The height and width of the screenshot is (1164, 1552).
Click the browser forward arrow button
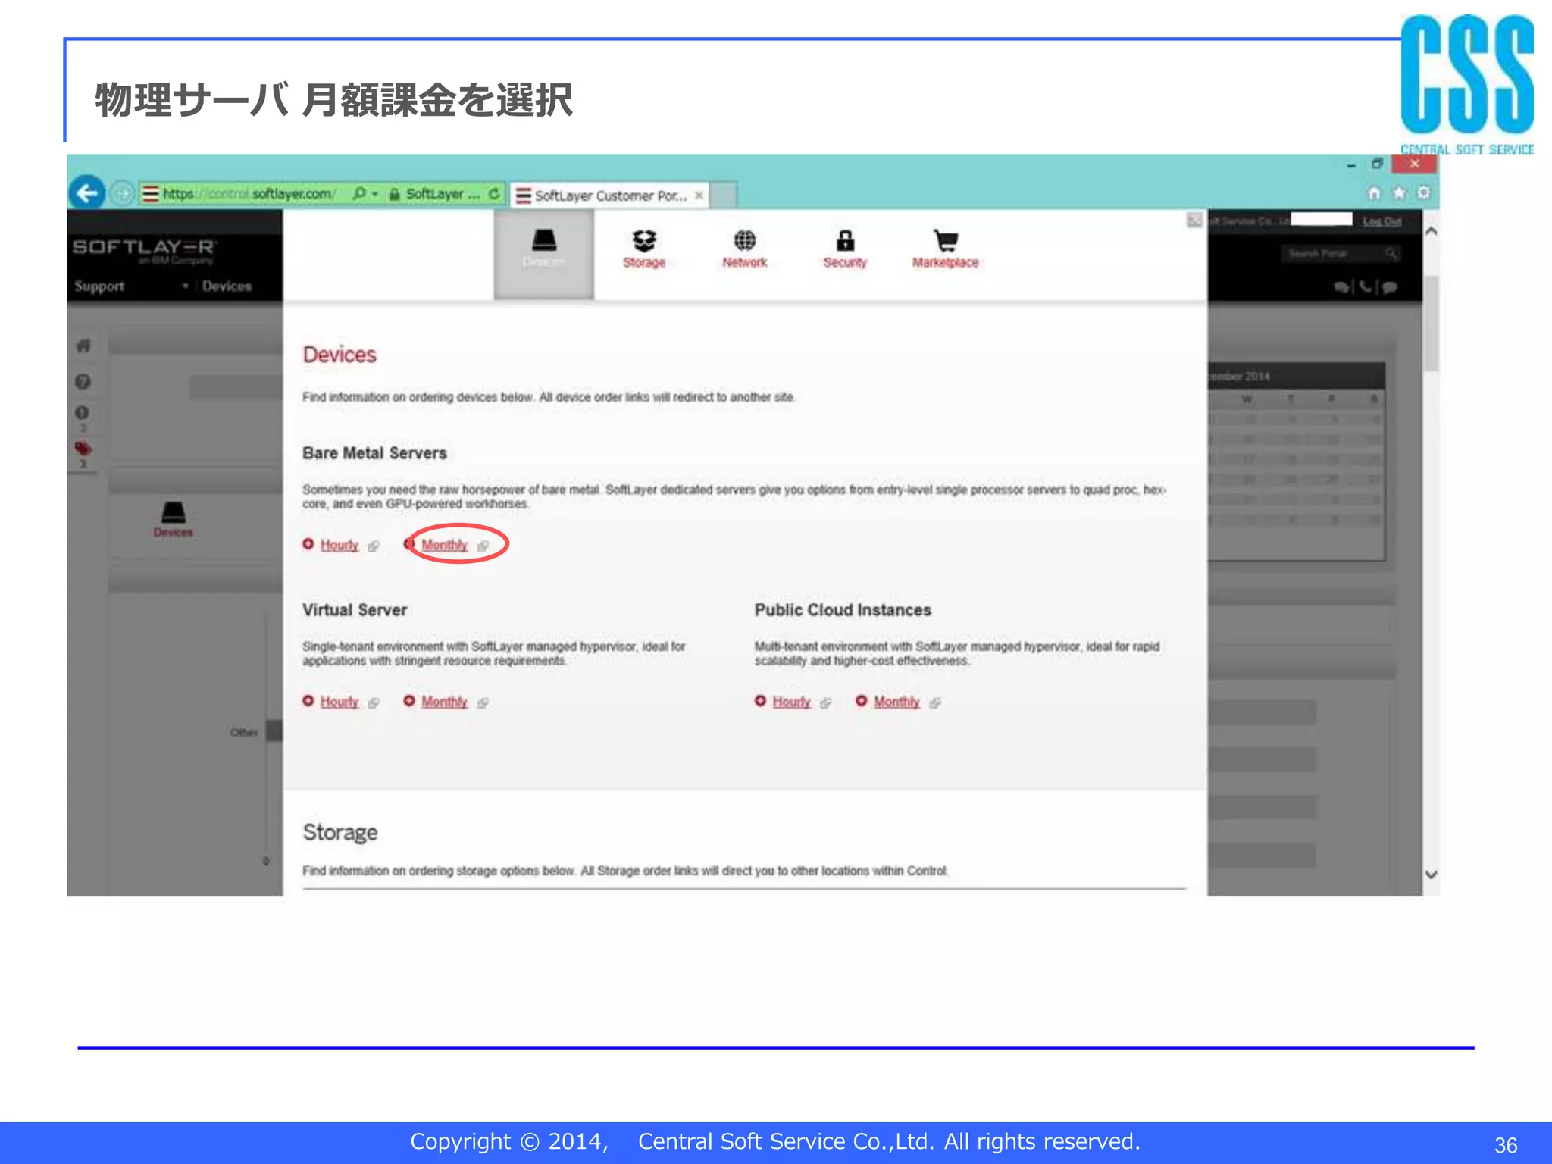(x=123, y=194)
